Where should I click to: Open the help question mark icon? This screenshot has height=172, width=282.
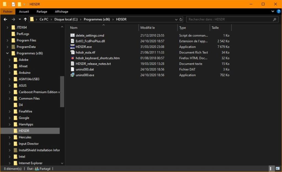[x=278, y=12]
